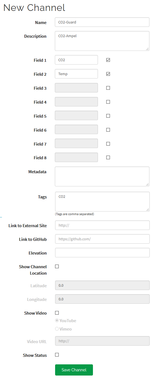
Task: Focus the Name input containing CO2-Guard
Action: (x=102, y=22)
